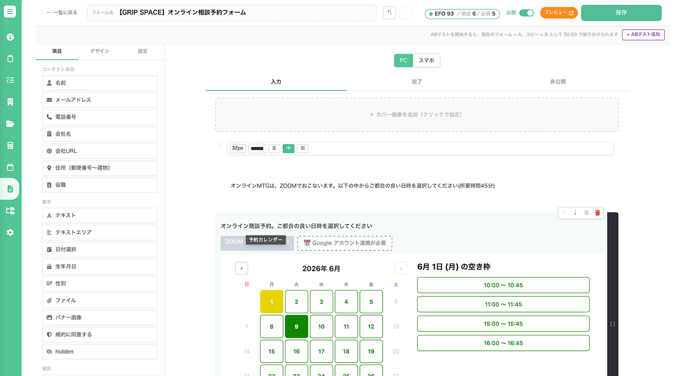Add 規約に同意する item
The height and width of the screenshot is (376, 683).
pos(100,334)
